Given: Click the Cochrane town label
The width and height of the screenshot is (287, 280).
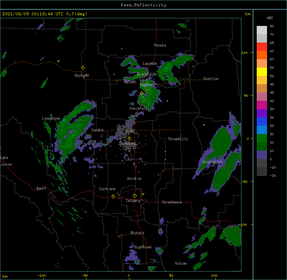Looking at the screenshot, I should point(107,189).
